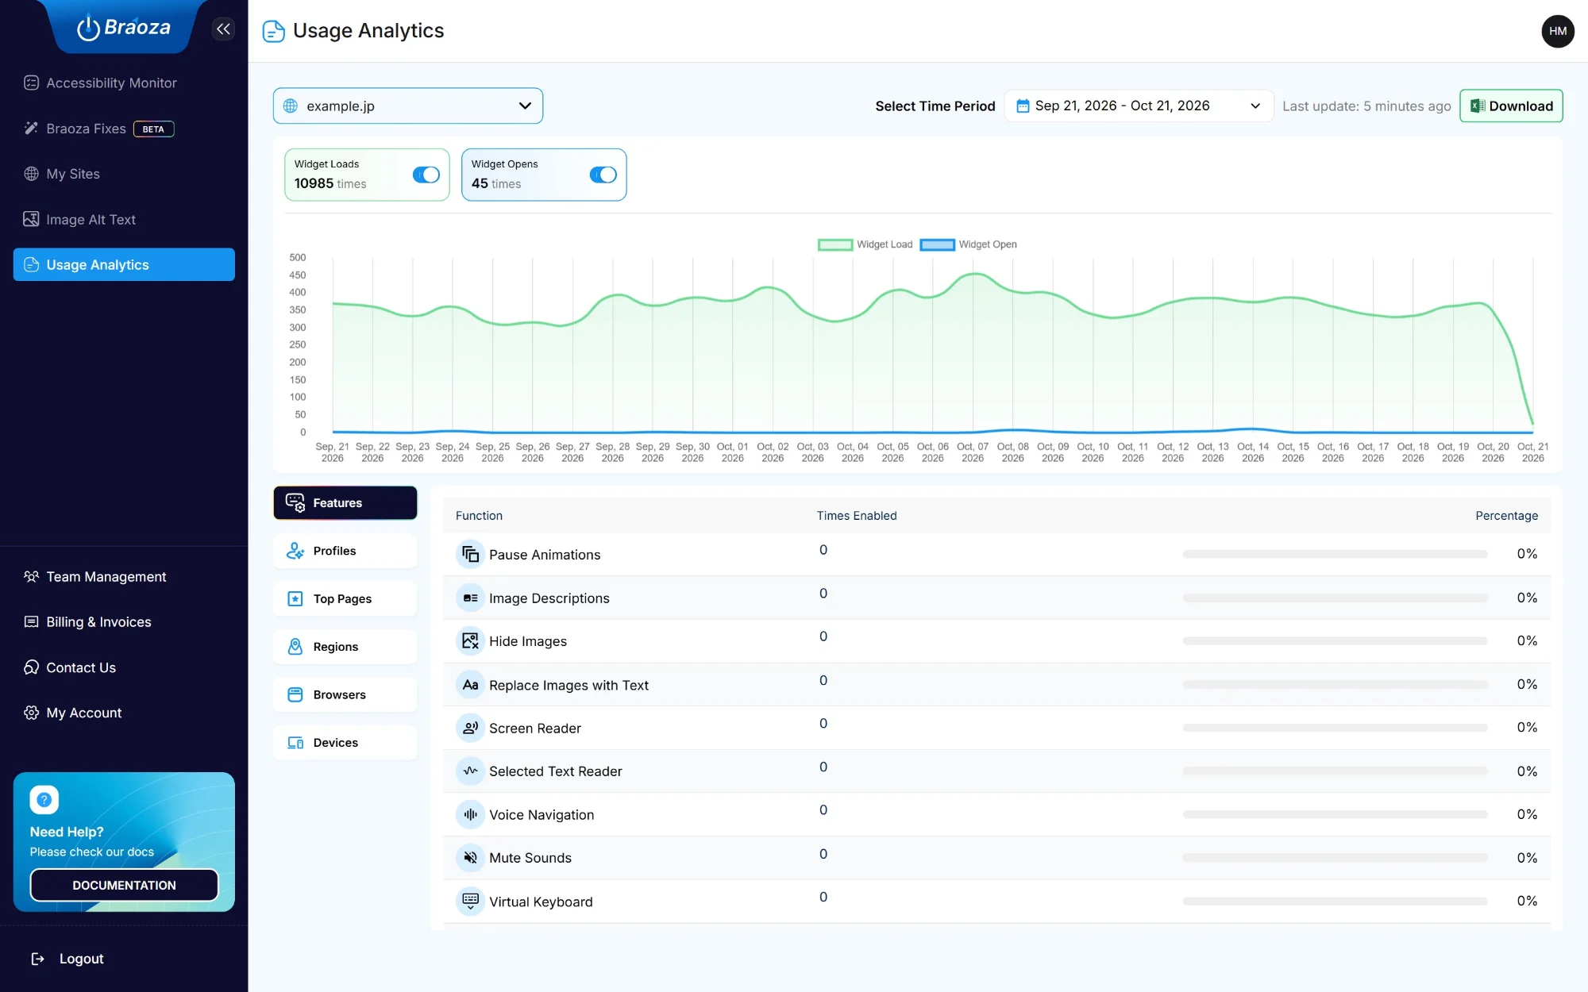Click the Selected Text Reader icon
The image size is (1588, 992).
tap(470, 771)
